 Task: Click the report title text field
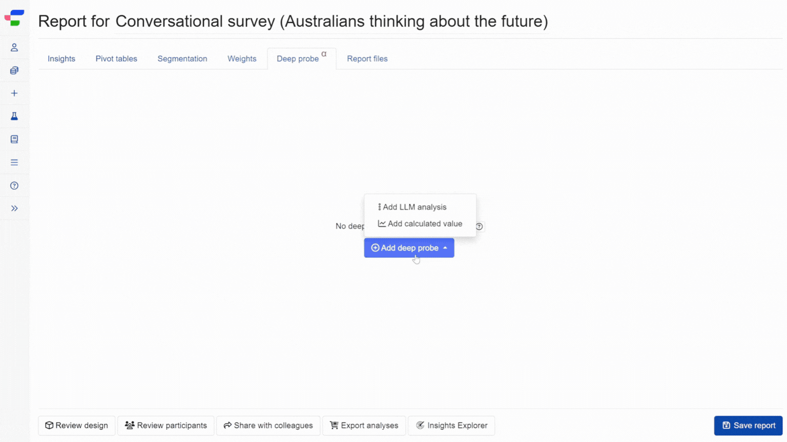click(x=332, y=21)
